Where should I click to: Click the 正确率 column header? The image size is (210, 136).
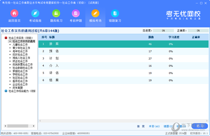pos(196,37)
